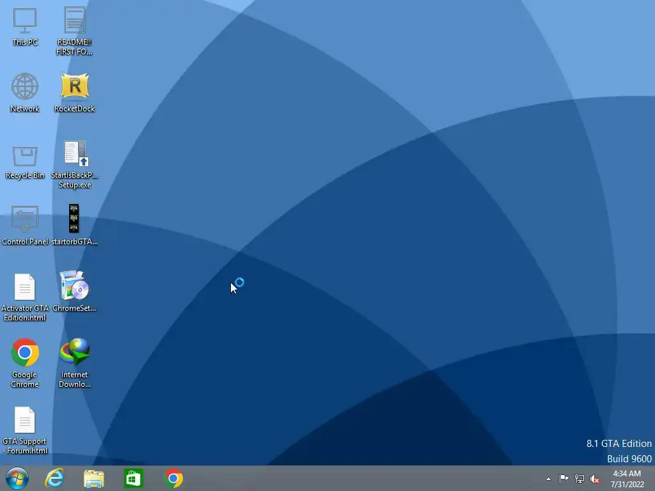
Task: Click the 'Google Chrome' label text
Action: coord(25,380)
